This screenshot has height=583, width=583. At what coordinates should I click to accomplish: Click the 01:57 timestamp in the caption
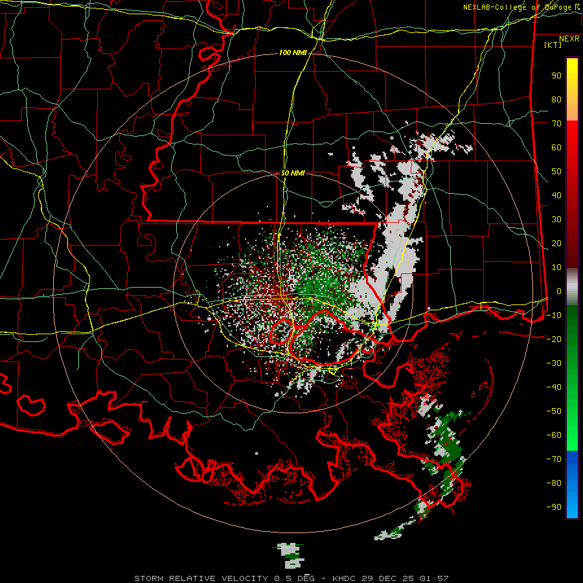coord(434,578)
